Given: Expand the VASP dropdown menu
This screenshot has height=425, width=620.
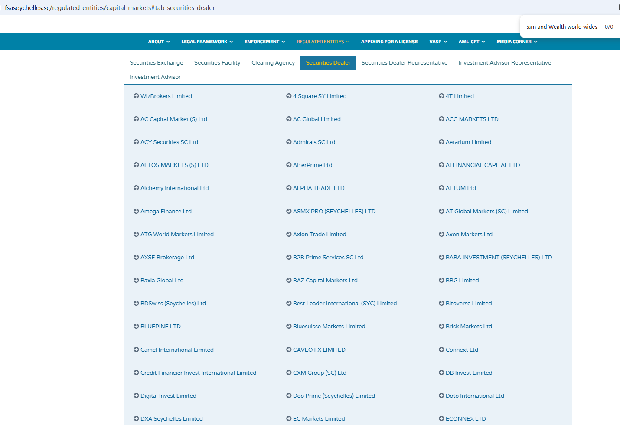Looking at the screenshot, I should point(438,42).
